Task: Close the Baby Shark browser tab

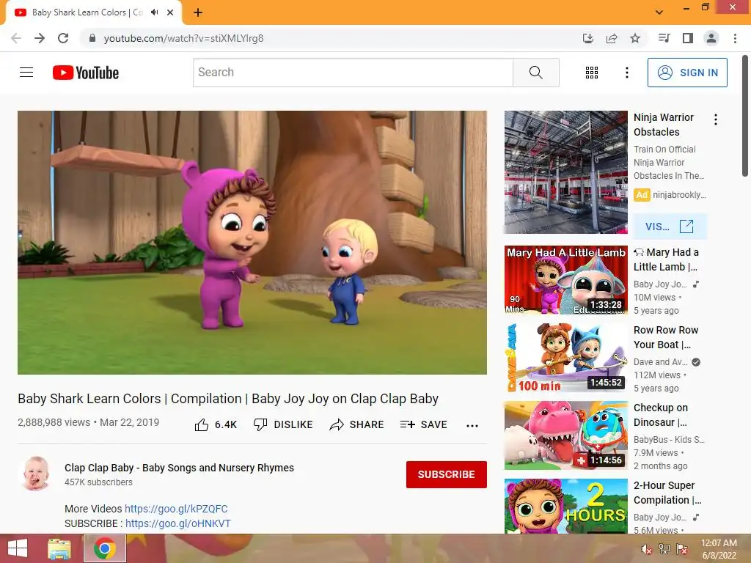Action: [x=170, y=12]
